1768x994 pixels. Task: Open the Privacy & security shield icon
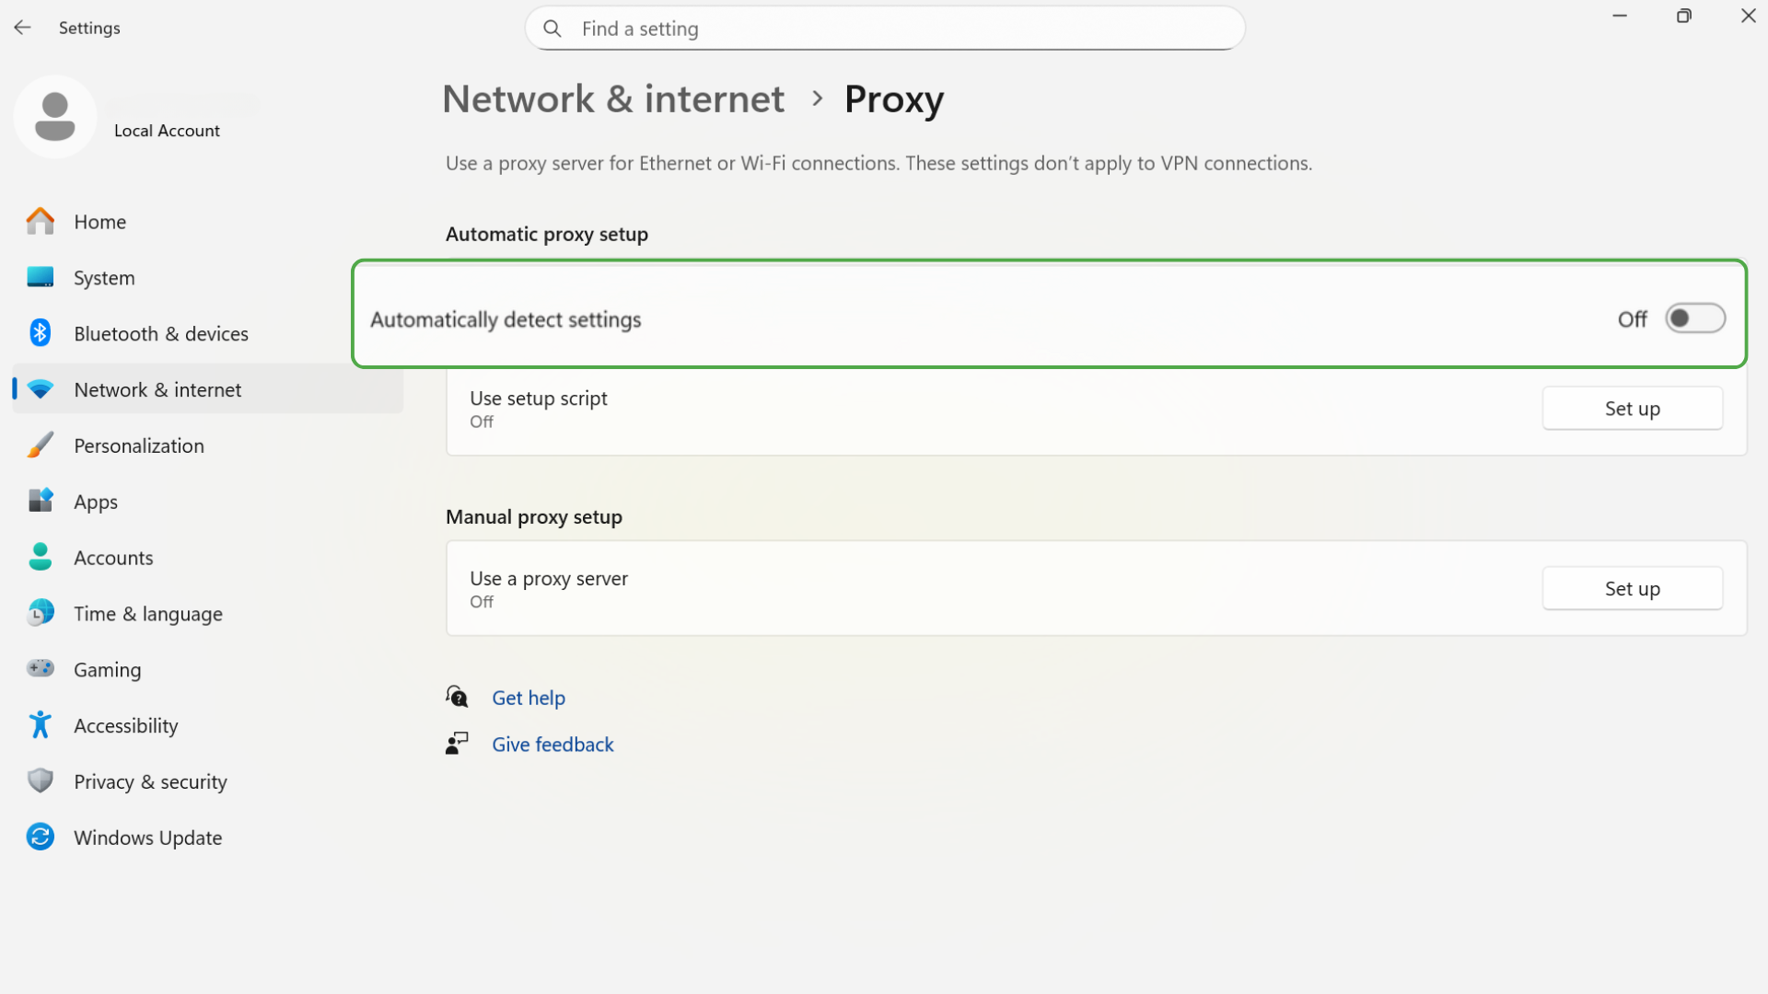pos(41,781)
